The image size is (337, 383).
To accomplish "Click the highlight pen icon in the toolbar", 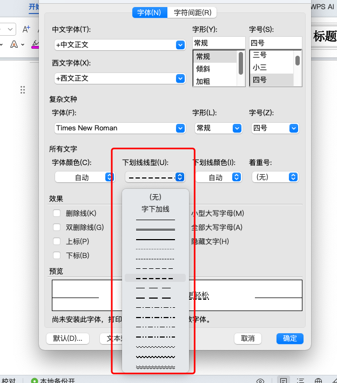I will (x=35, y=44).
